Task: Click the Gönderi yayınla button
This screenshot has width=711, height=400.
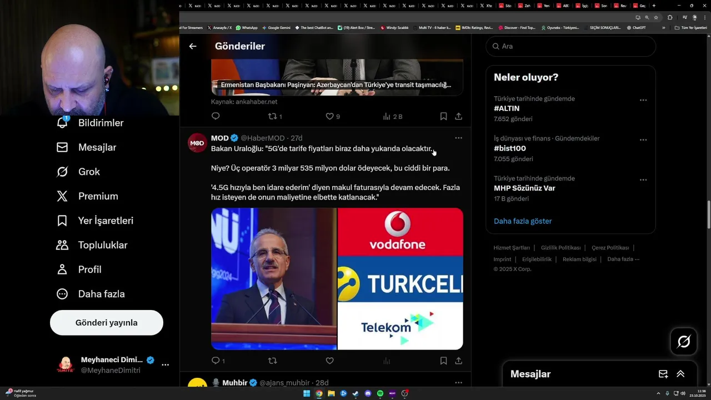Action: [107, 323]
